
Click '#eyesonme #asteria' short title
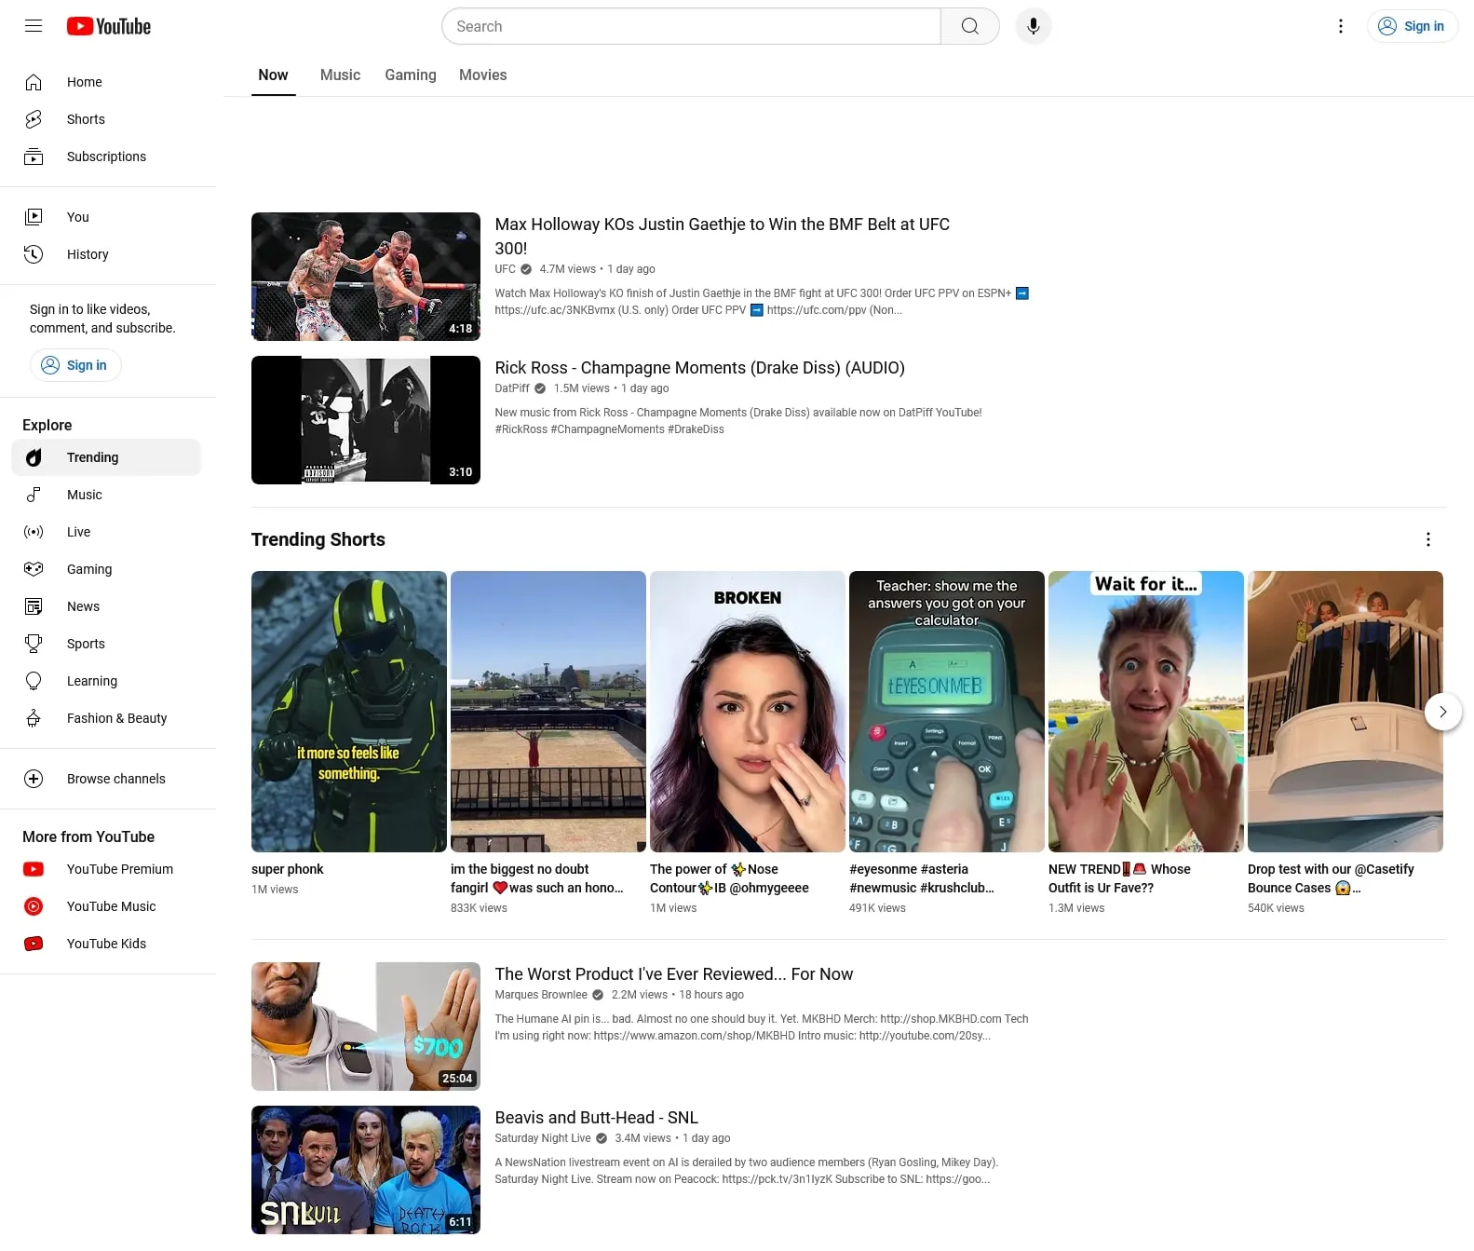[922, 878]
